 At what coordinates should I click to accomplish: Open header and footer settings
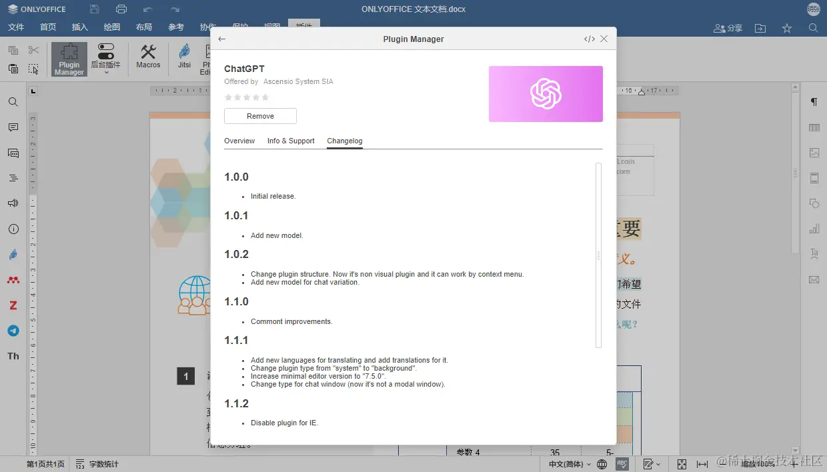[814, 178]
